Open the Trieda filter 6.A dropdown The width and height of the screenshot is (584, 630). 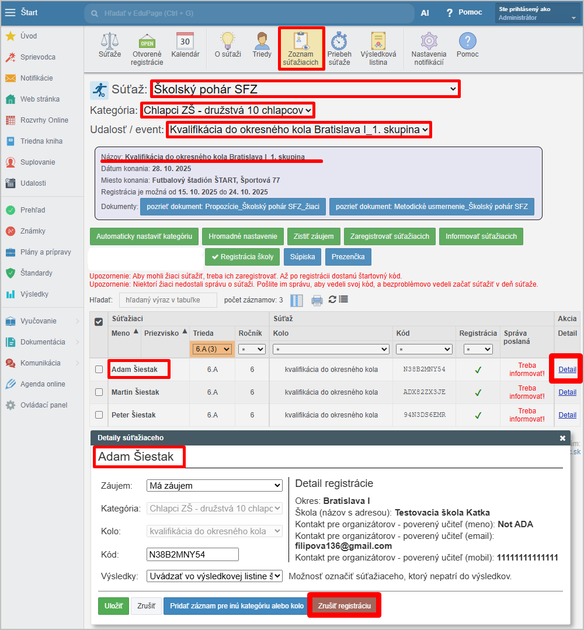point(211,349)
